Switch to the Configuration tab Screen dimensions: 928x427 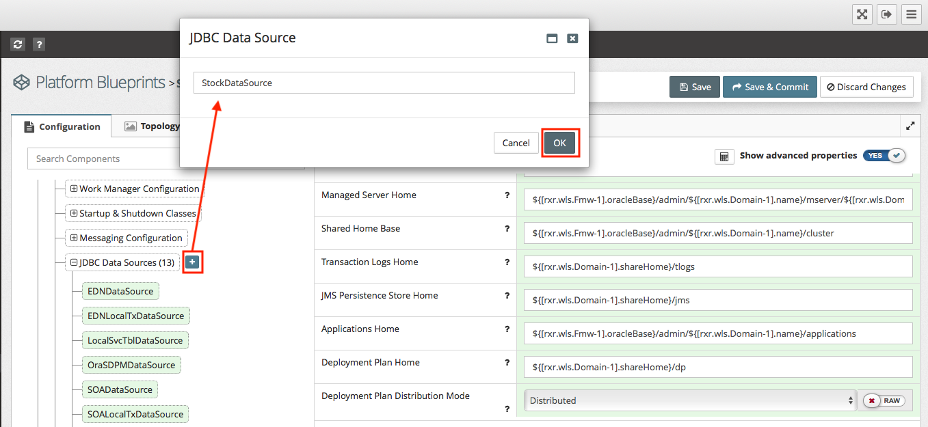(62, 126)
